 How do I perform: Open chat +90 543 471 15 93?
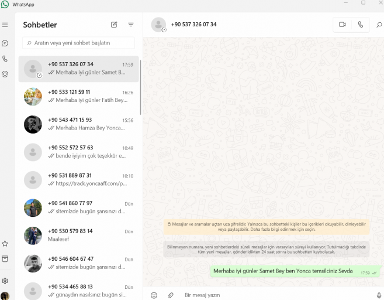coord(79,124)
